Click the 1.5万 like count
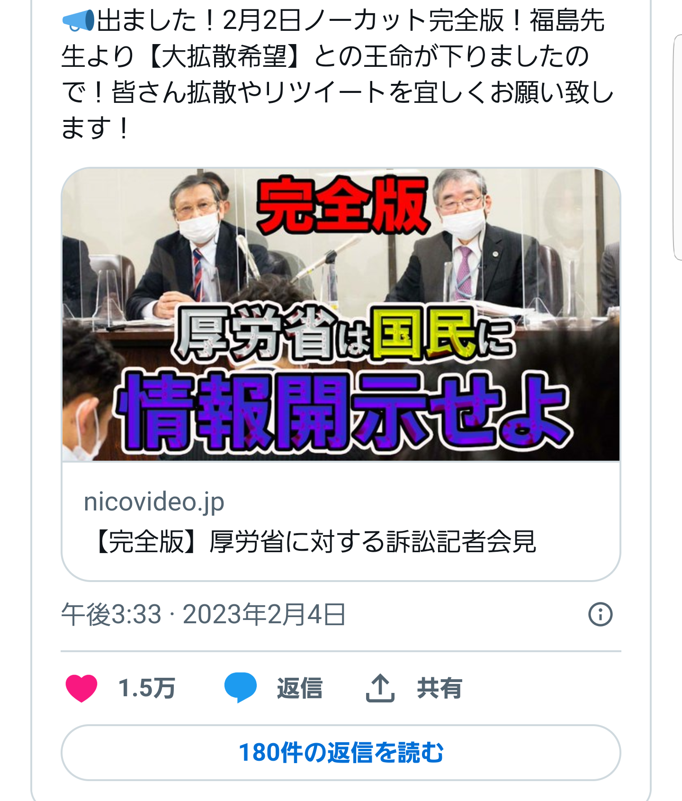 [x=147, y=688]
